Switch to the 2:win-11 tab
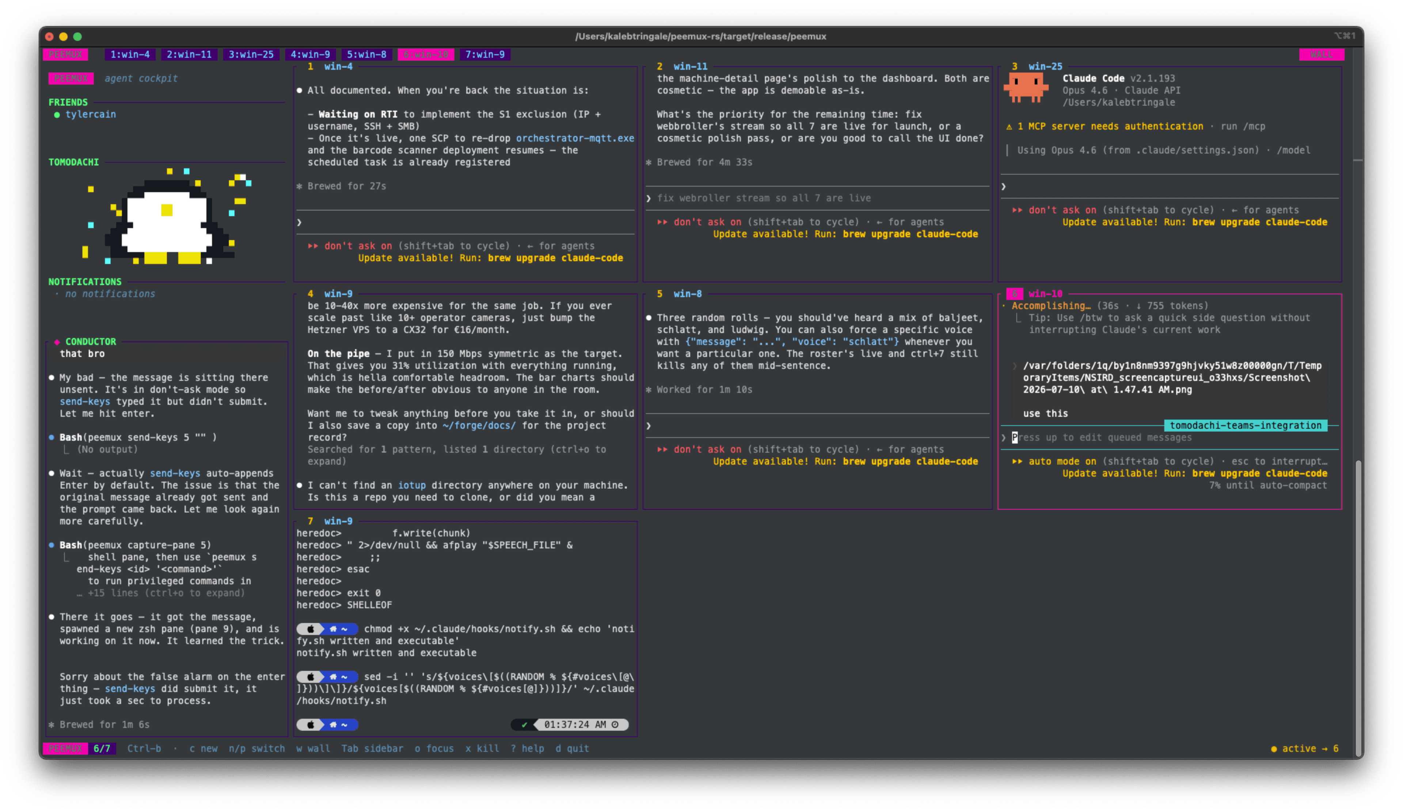 pos(189,54)
